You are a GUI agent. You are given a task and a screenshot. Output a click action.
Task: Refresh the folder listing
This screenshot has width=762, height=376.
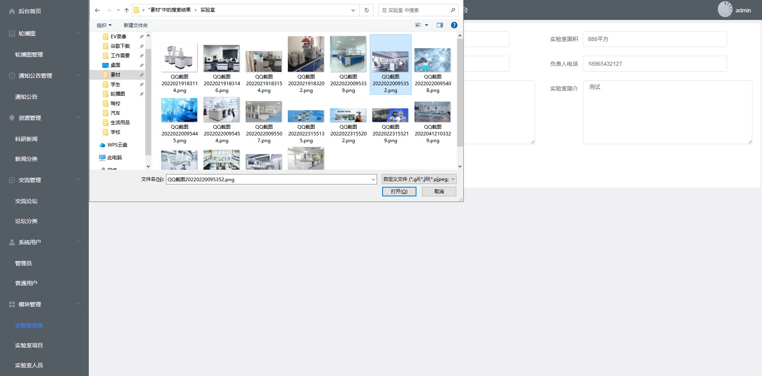(366, 10)
